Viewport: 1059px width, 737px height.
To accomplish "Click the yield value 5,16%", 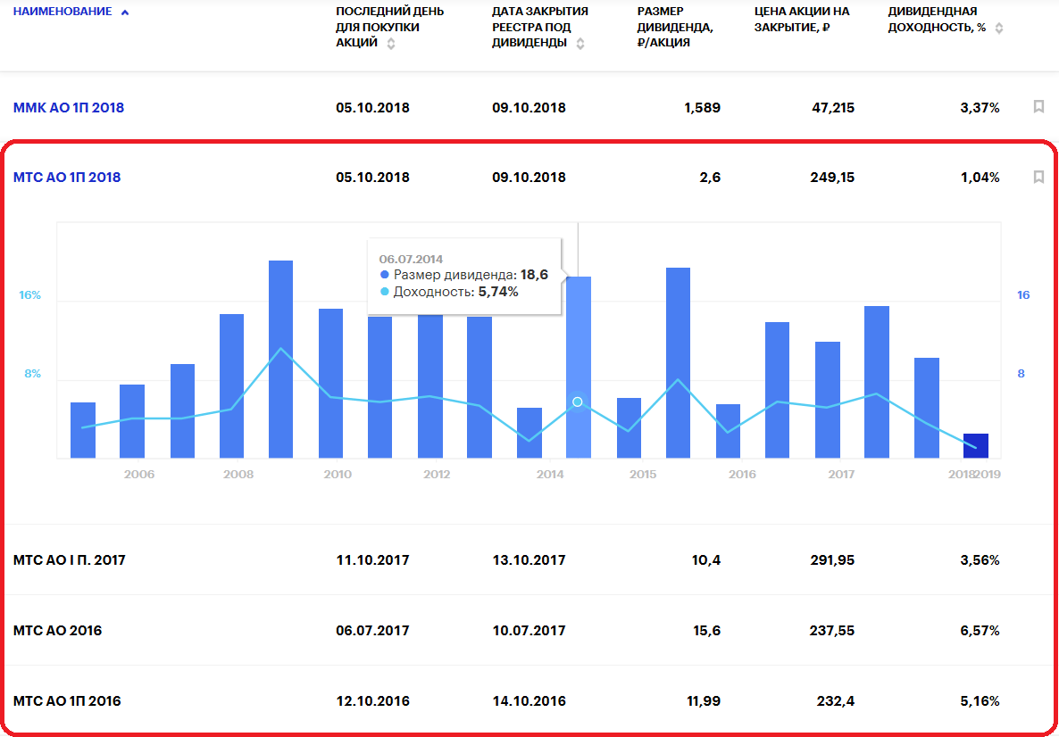I will (x=980, y=701).
